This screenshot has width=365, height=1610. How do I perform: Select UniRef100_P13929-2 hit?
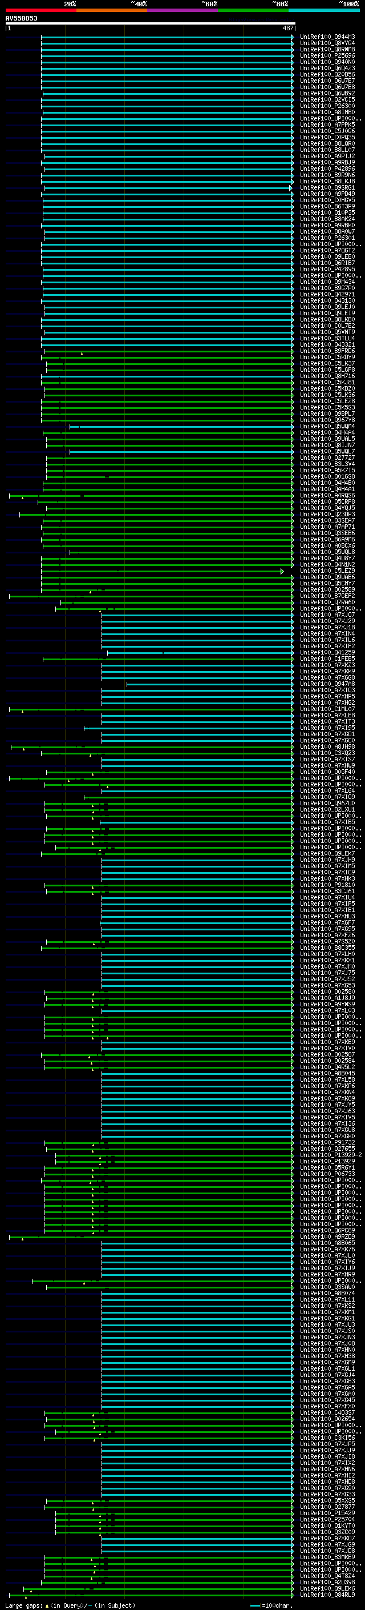[331, 1155]
